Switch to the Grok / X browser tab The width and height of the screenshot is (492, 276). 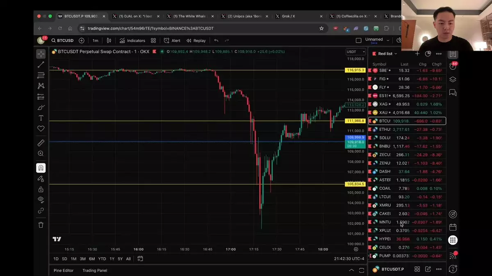coord(288,16)
